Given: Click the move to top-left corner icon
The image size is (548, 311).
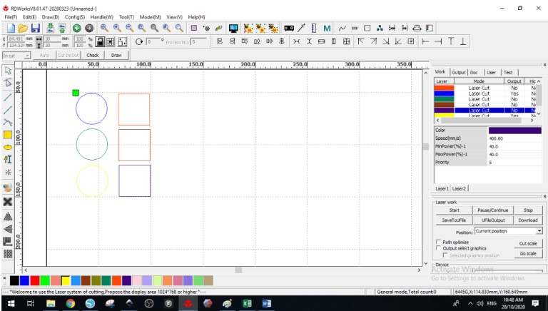Looking at the screenshot, I should (360, 41).
